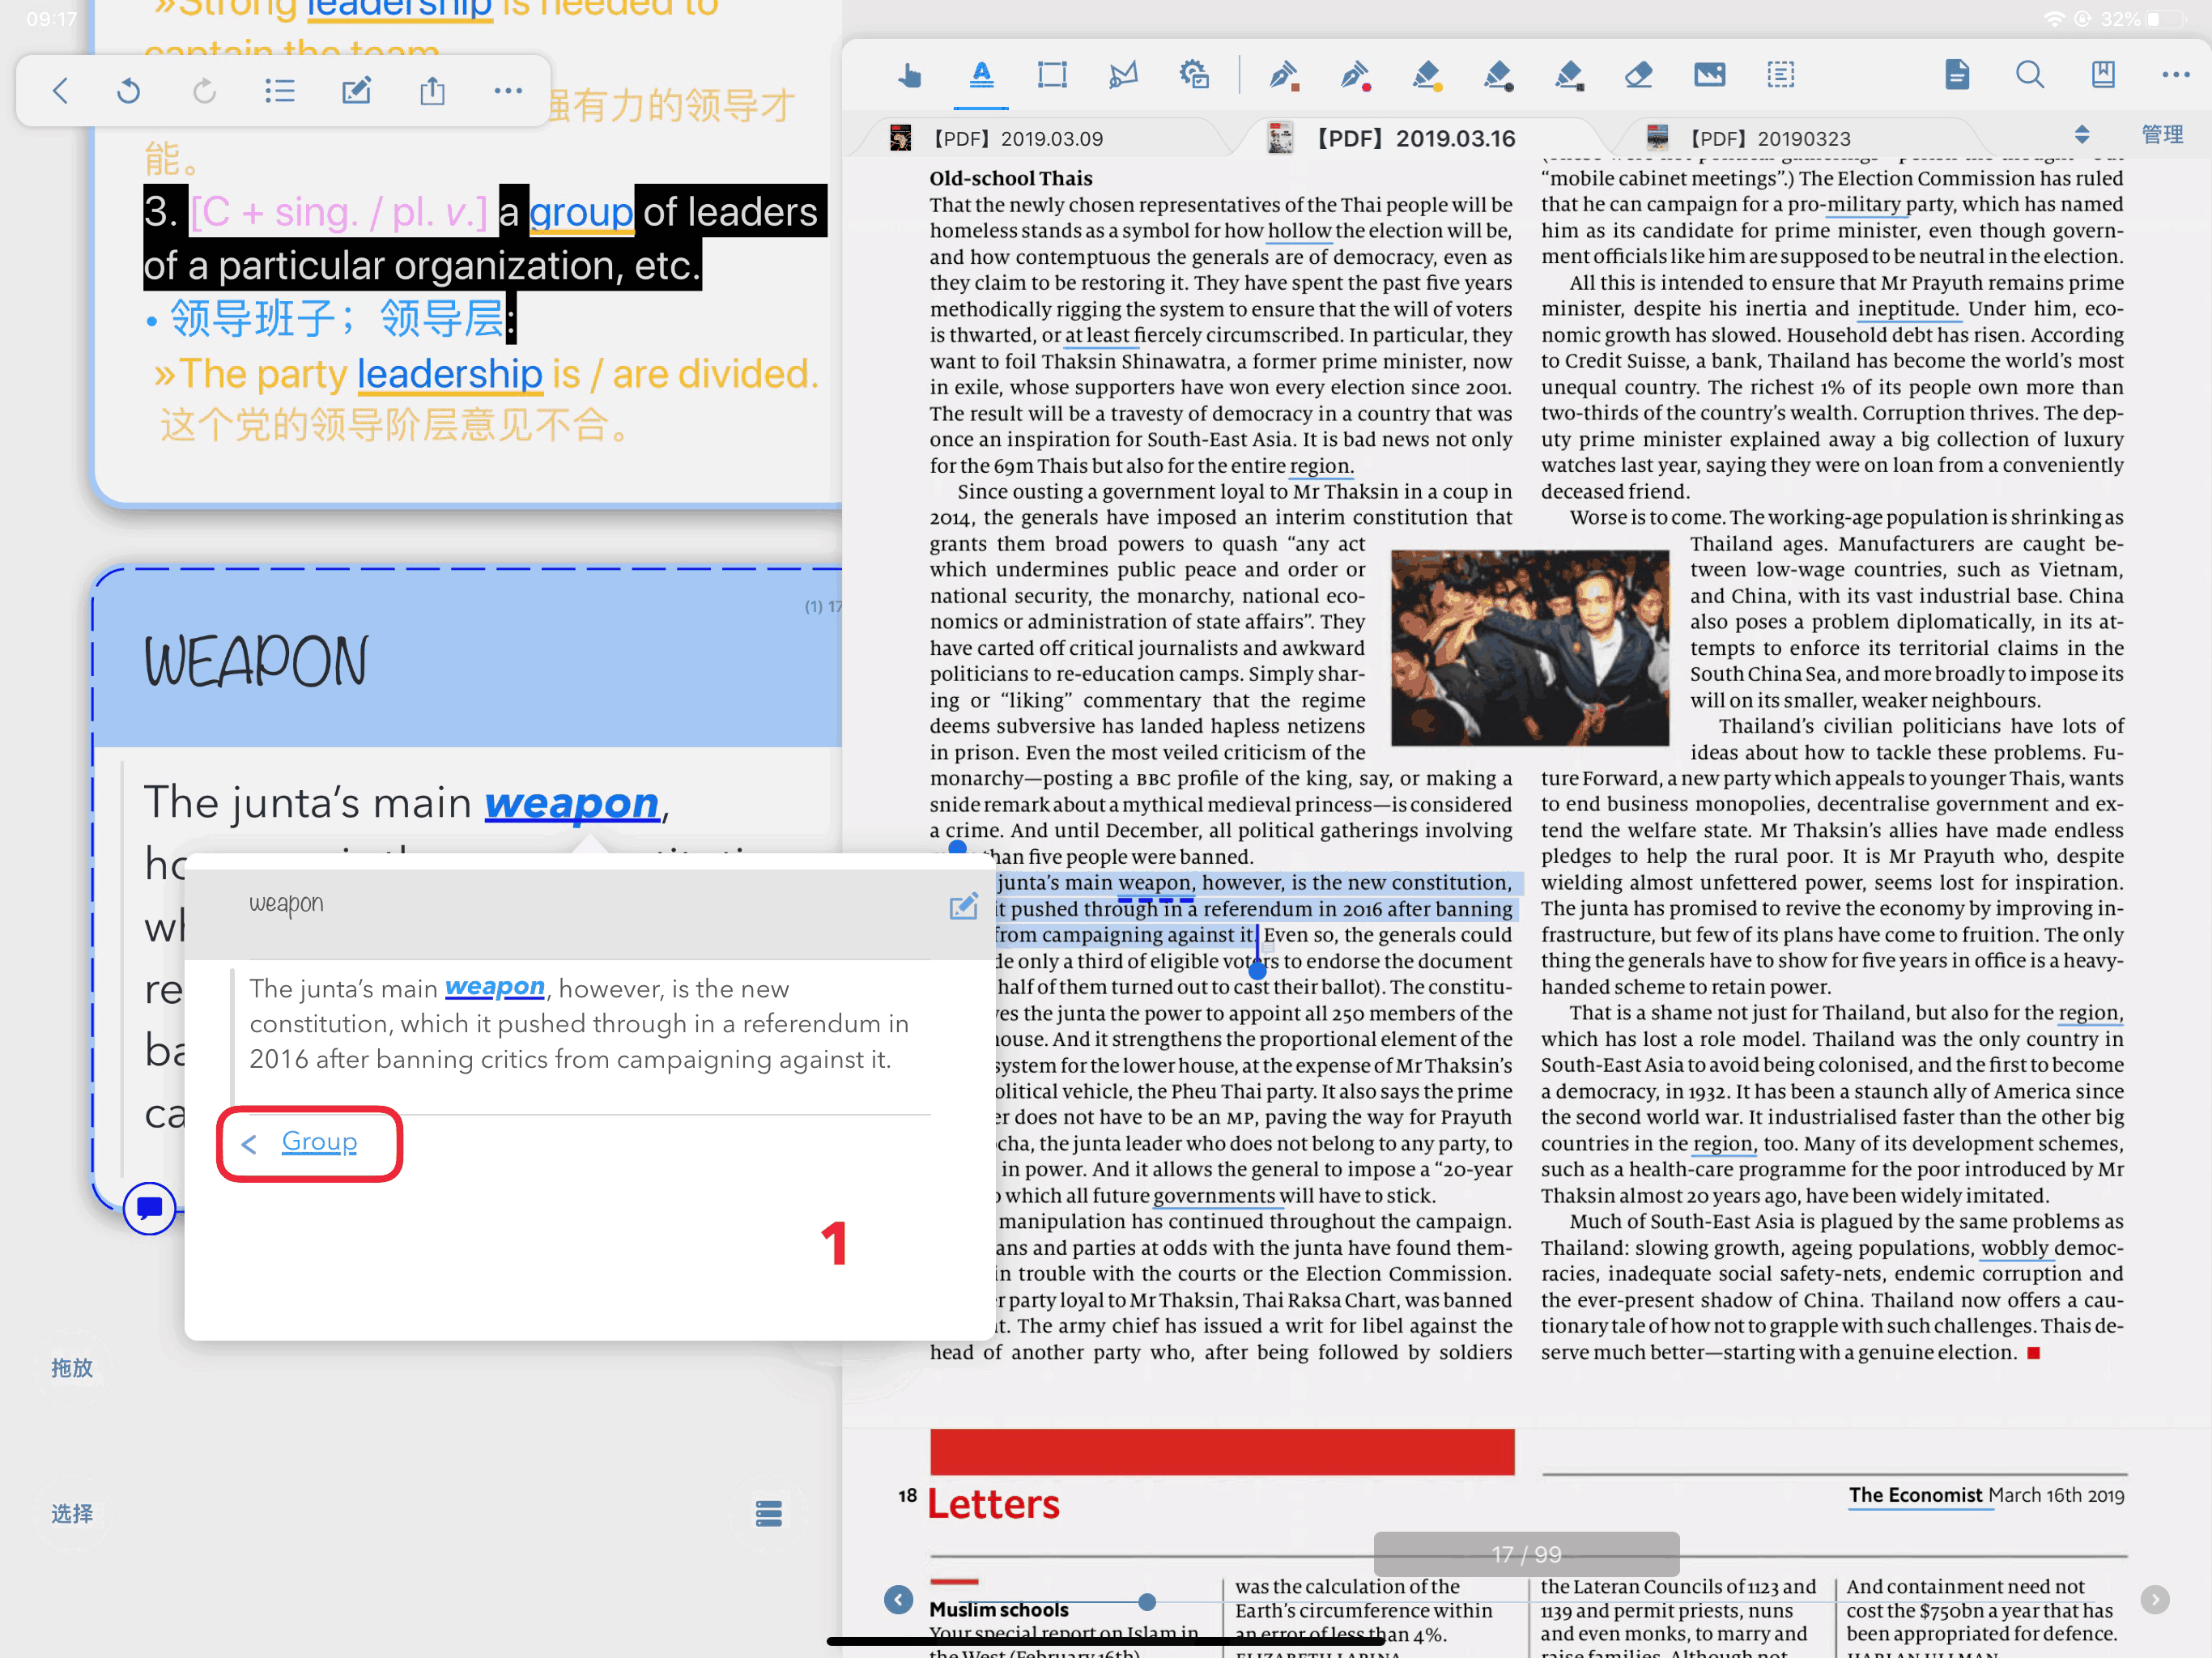
Task: Undo the last mindmap action
Action: click(x=128, y=91)
